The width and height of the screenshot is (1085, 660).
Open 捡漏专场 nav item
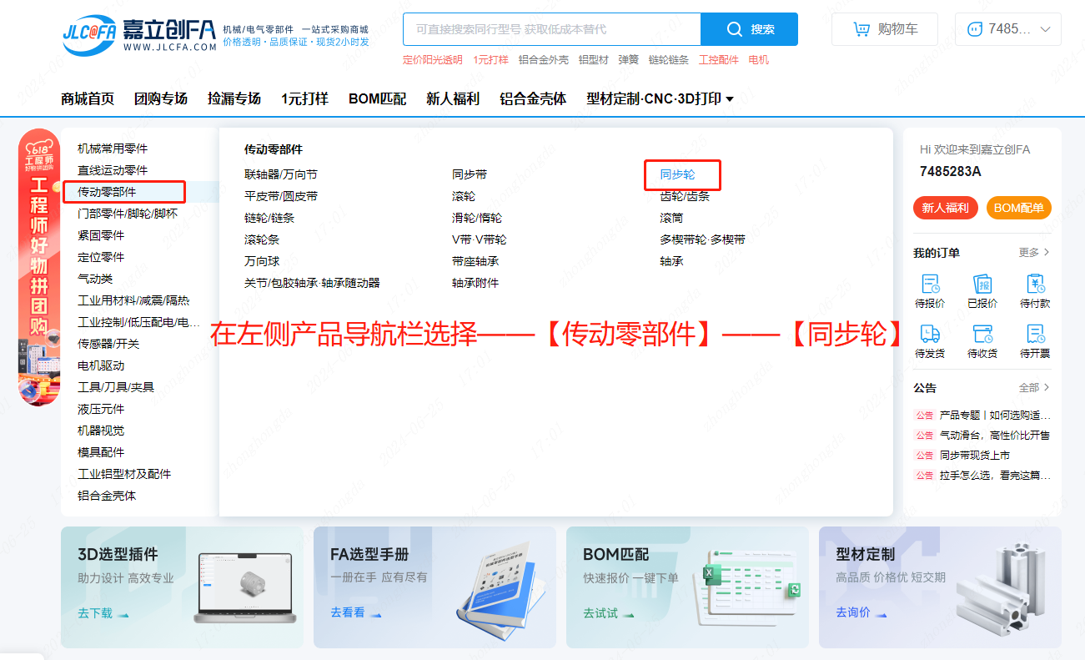[x=234, y=98]
